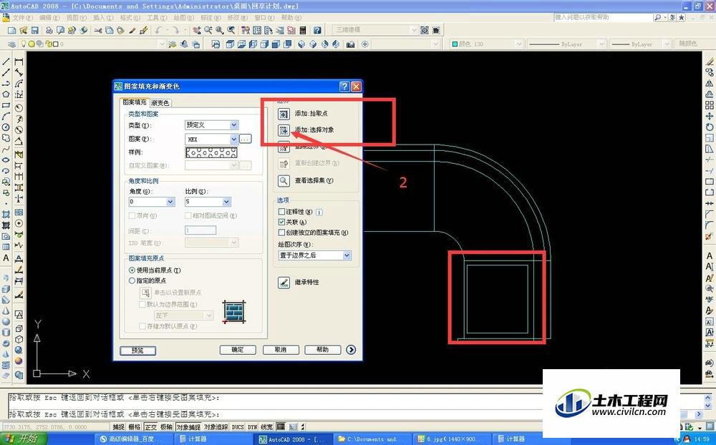The image size is (716, 445).
Task: Open the 编辑 menu
Action: click(49, 18)
